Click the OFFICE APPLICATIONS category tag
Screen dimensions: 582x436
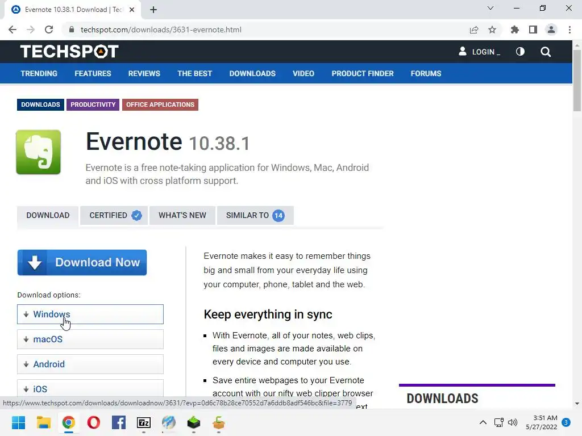[x=160, y=104]
